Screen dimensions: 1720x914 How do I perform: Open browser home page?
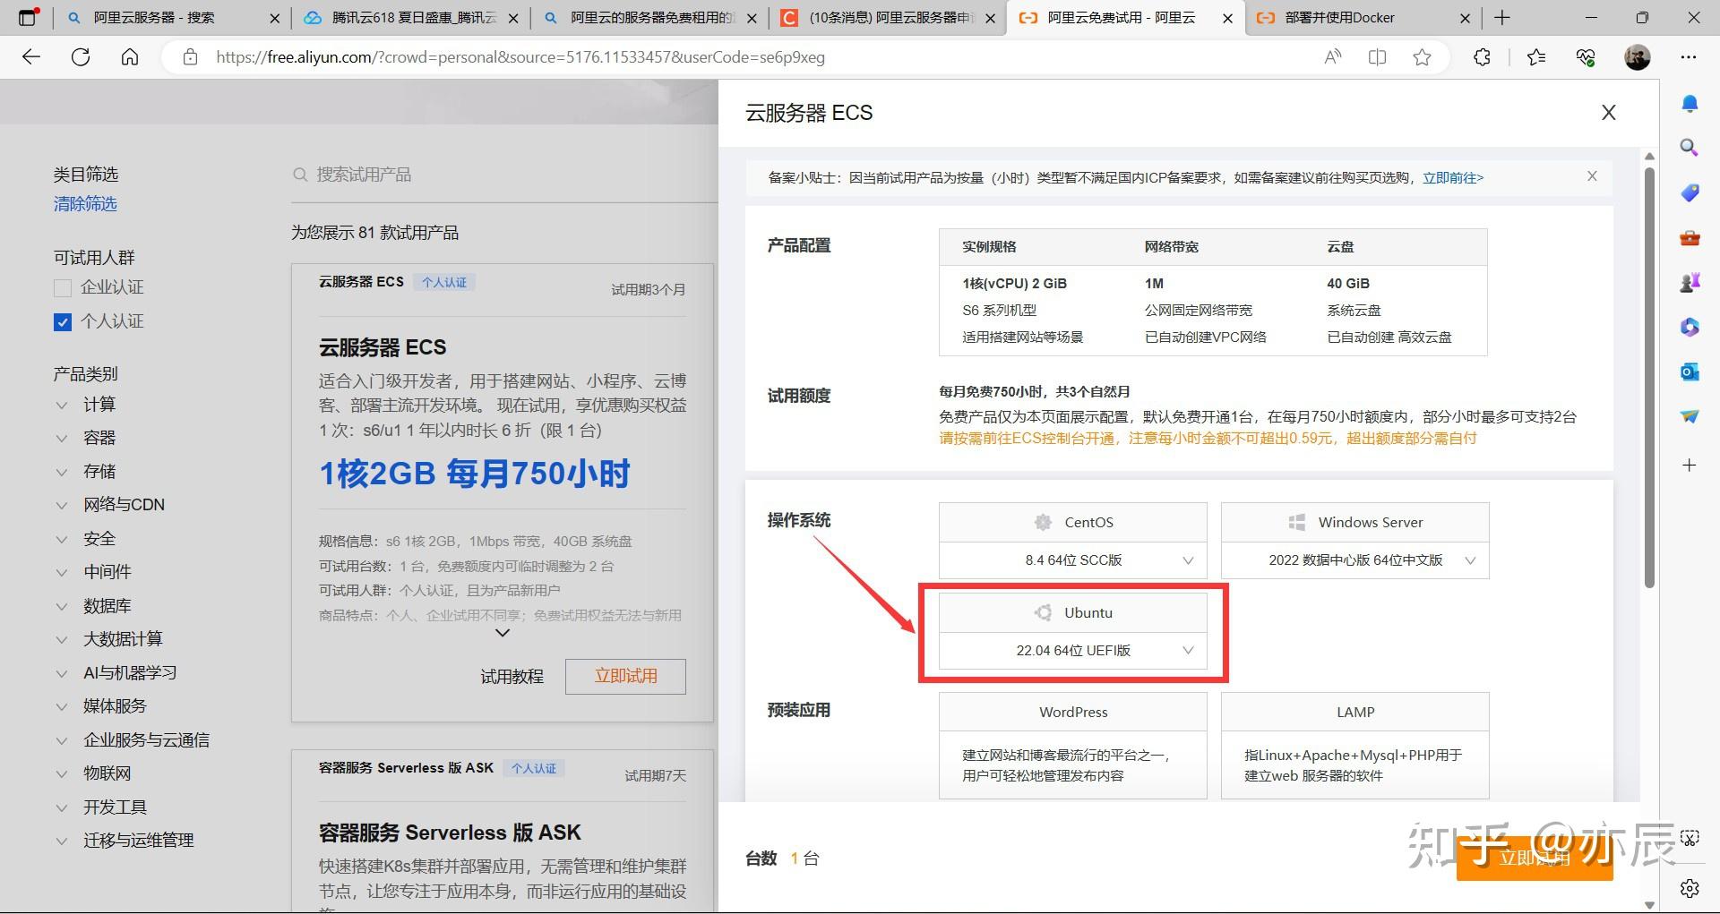click(130, 57)
